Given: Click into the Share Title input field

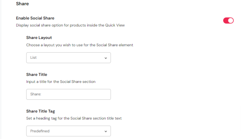Looking at the screenshot, I should point(68,94).
